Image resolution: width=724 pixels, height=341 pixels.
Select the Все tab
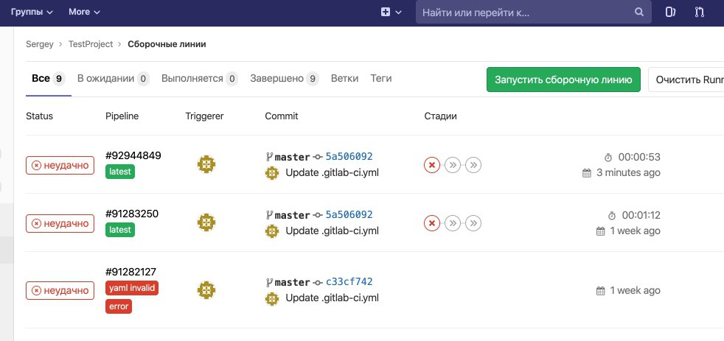click(49, 79)
